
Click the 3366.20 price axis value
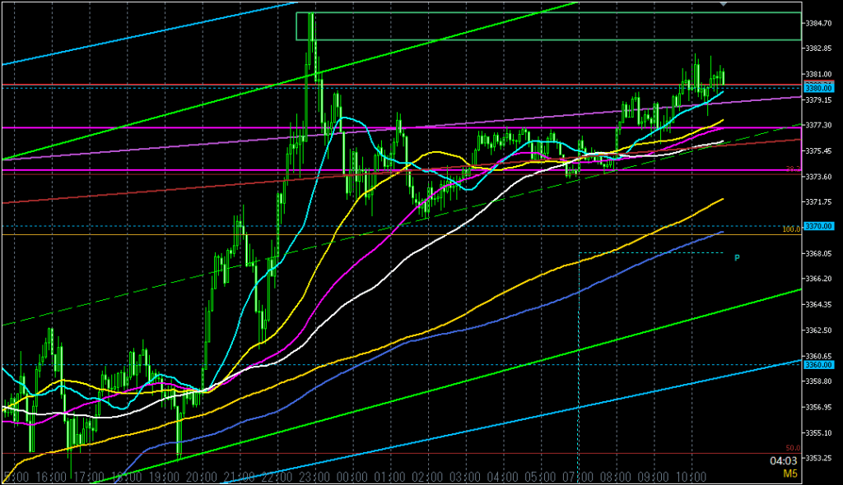point(819,279)
